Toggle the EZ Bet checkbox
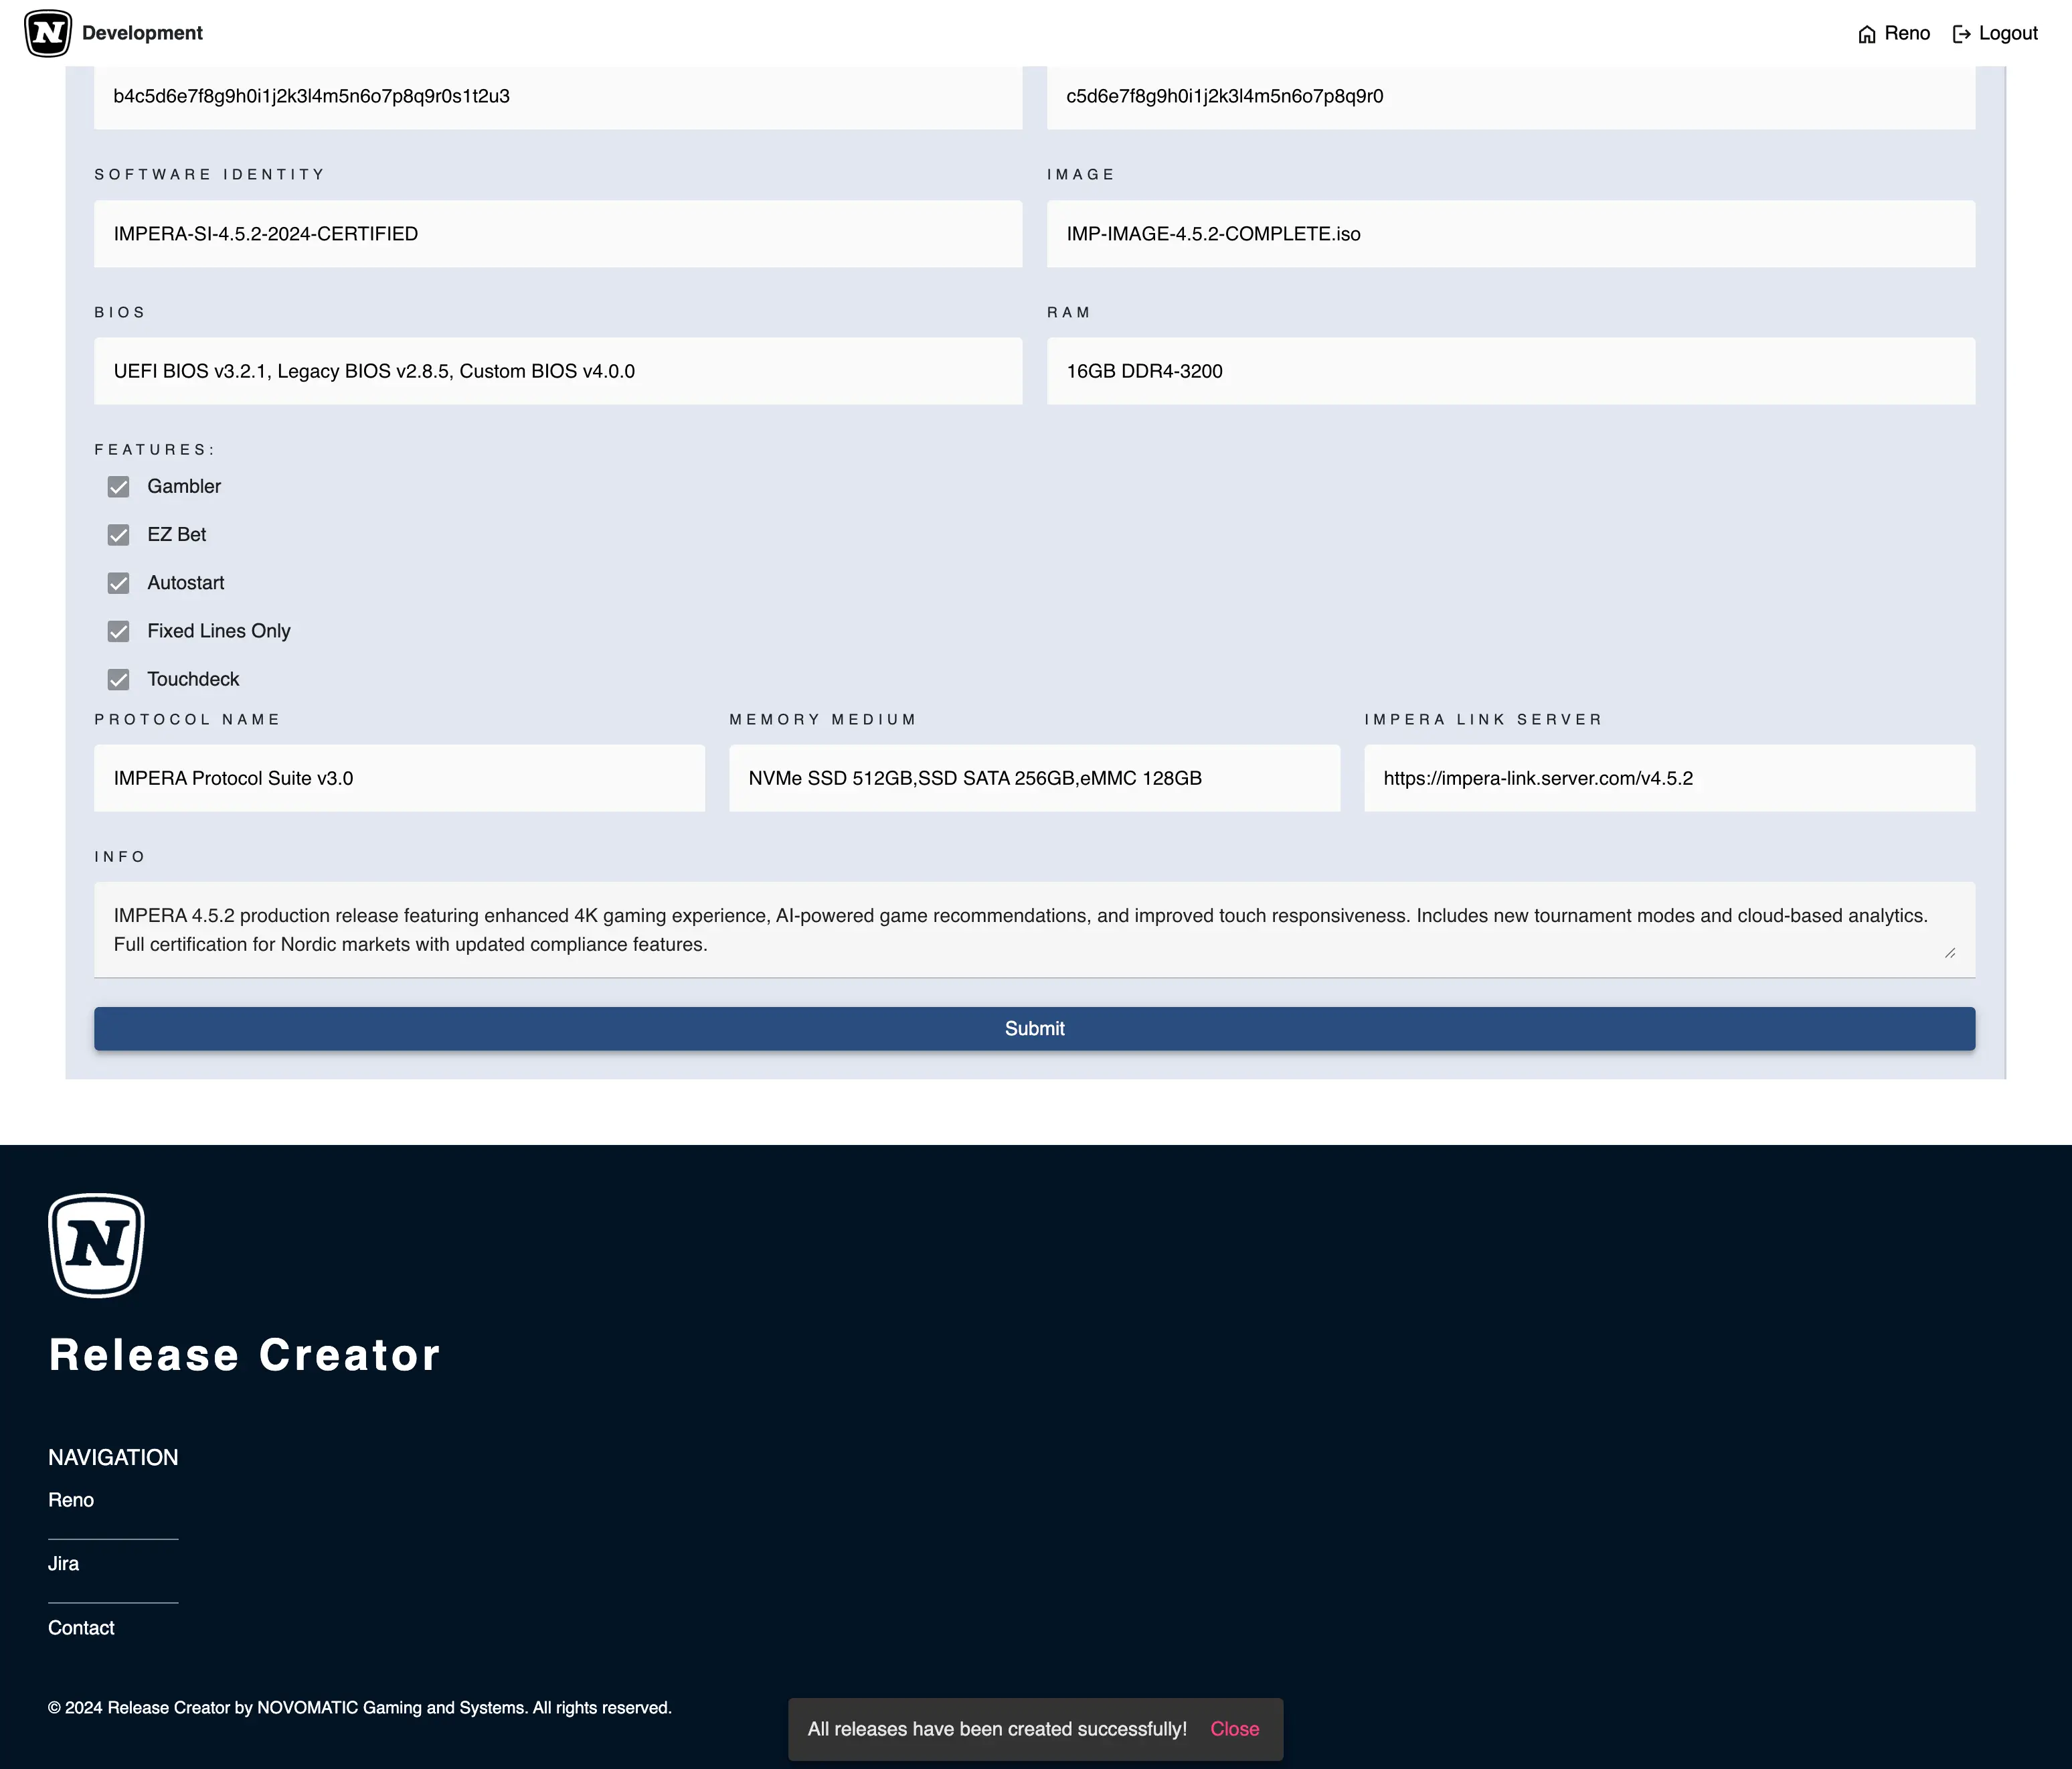The image size is (2072, 1769). click(118, 535)
